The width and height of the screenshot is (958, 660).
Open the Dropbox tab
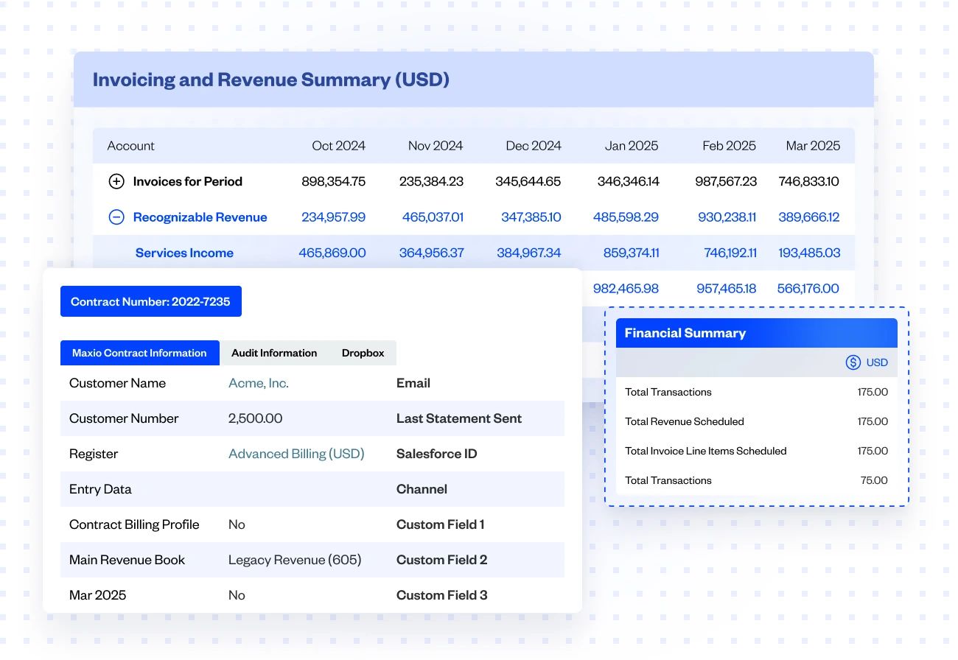pyautogui.click(x=363, y=353)
